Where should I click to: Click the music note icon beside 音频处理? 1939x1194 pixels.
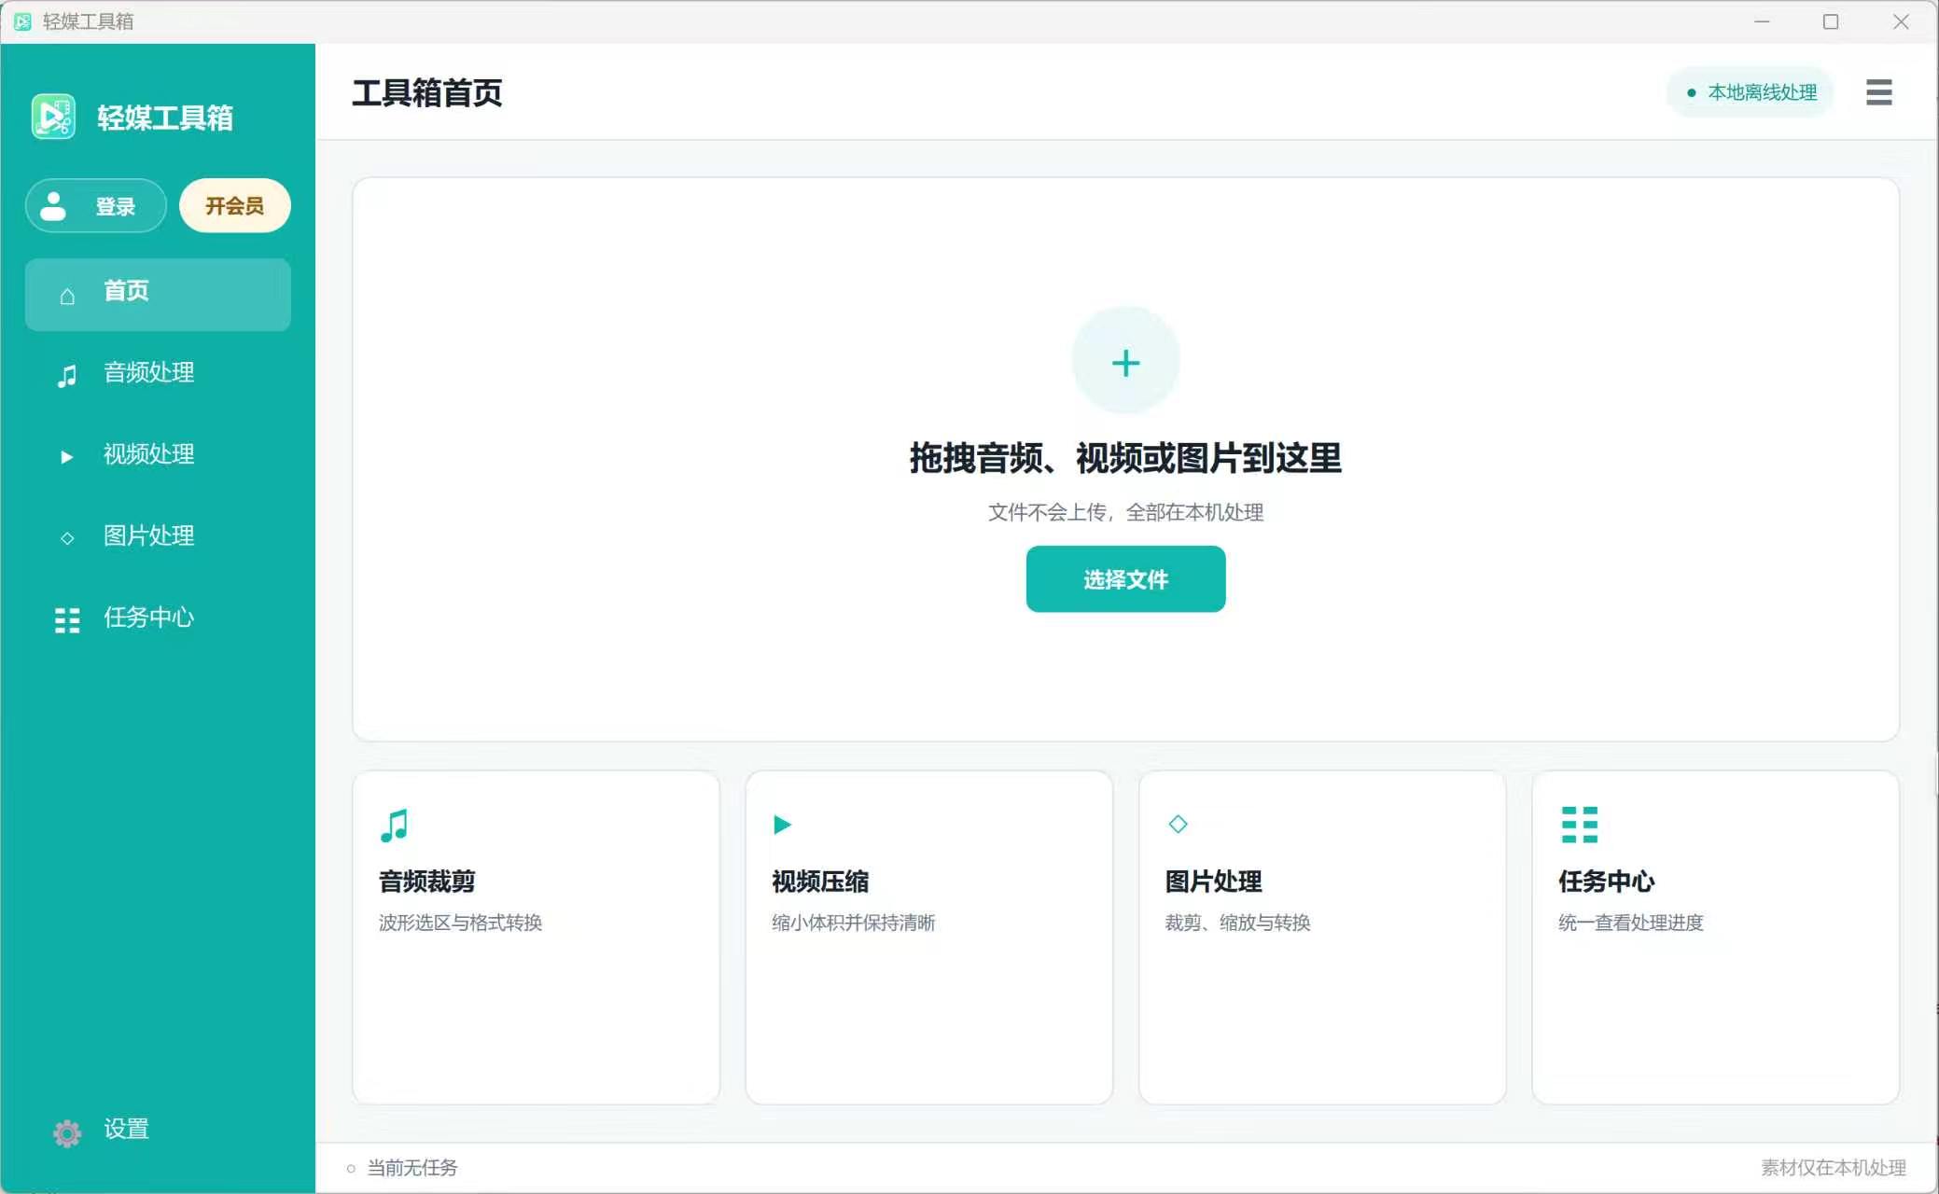coord(67,376)
